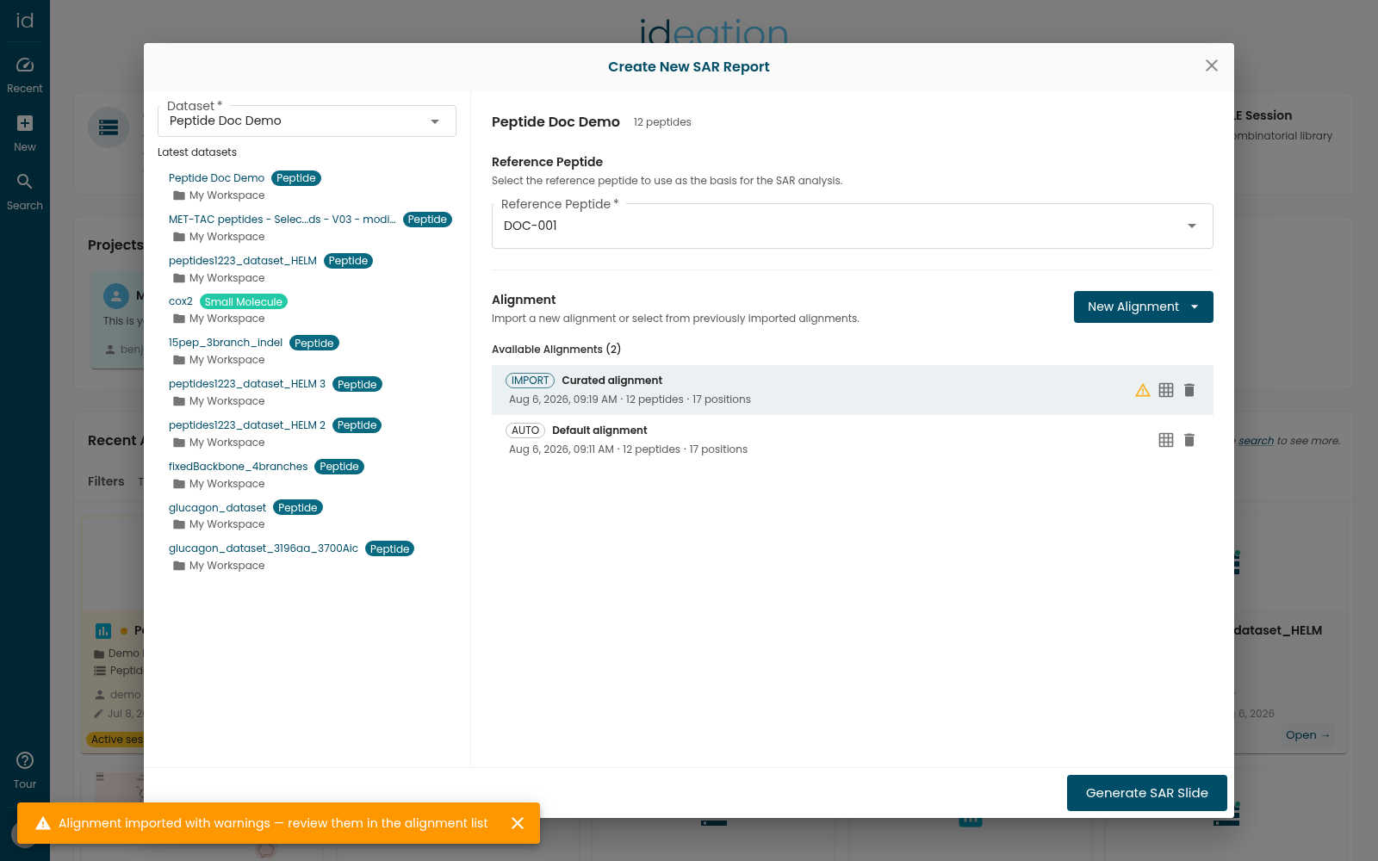Pick the cox2 dataset
Viewport: 1378px width, 861px height.
[x=180, y=301]
